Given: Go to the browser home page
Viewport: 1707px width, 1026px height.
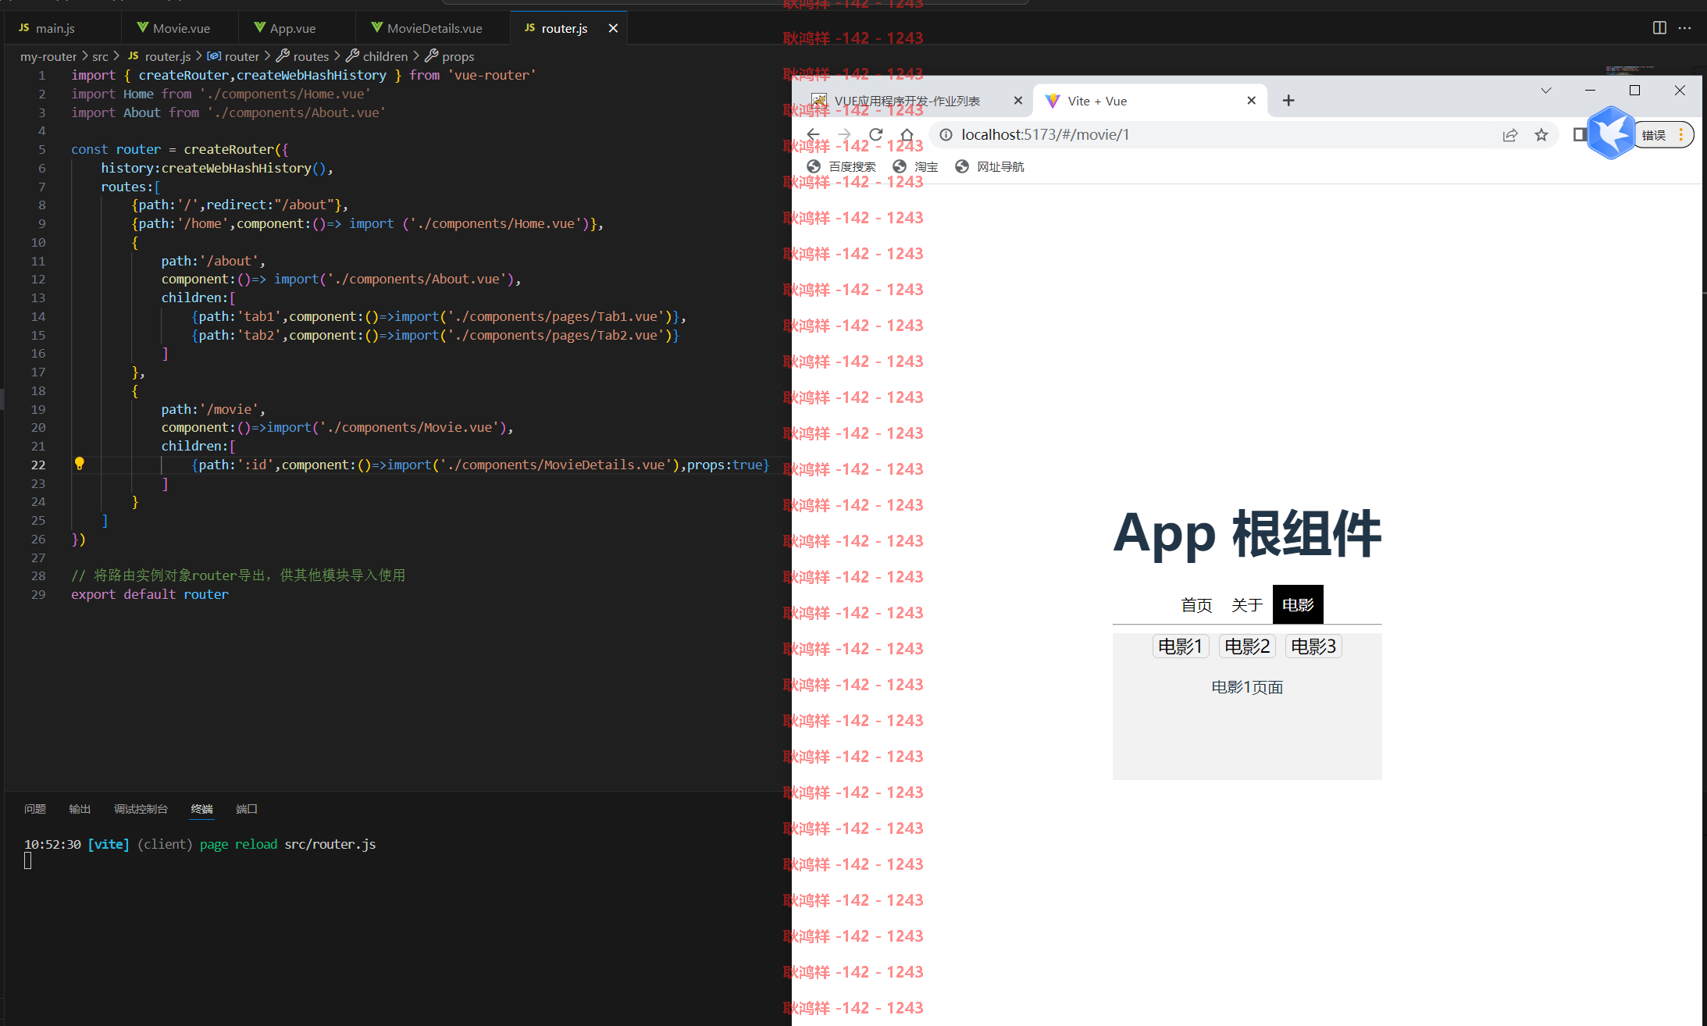Looking at the screenshot, I should (907, 135).
